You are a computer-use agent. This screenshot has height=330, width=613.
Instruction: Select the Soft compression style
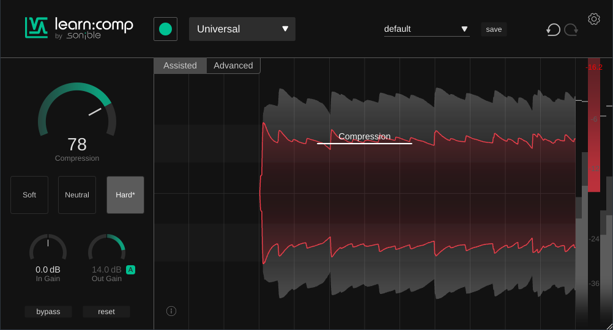point(29,195)
